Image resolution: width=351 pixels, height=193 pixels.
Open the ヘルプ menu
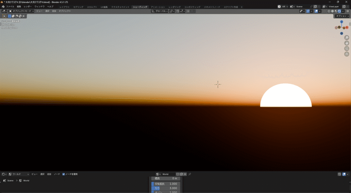50,7
